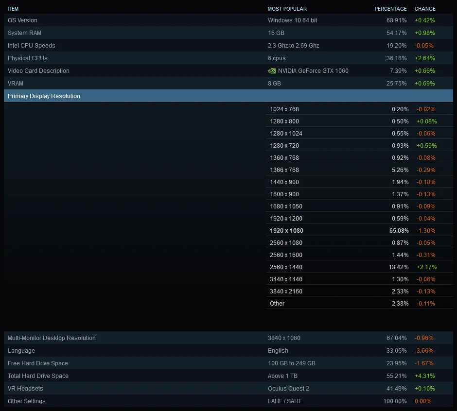Select the 1280 x 1024 resolution entry
457x411 pixels.
[x=359, y=134]
